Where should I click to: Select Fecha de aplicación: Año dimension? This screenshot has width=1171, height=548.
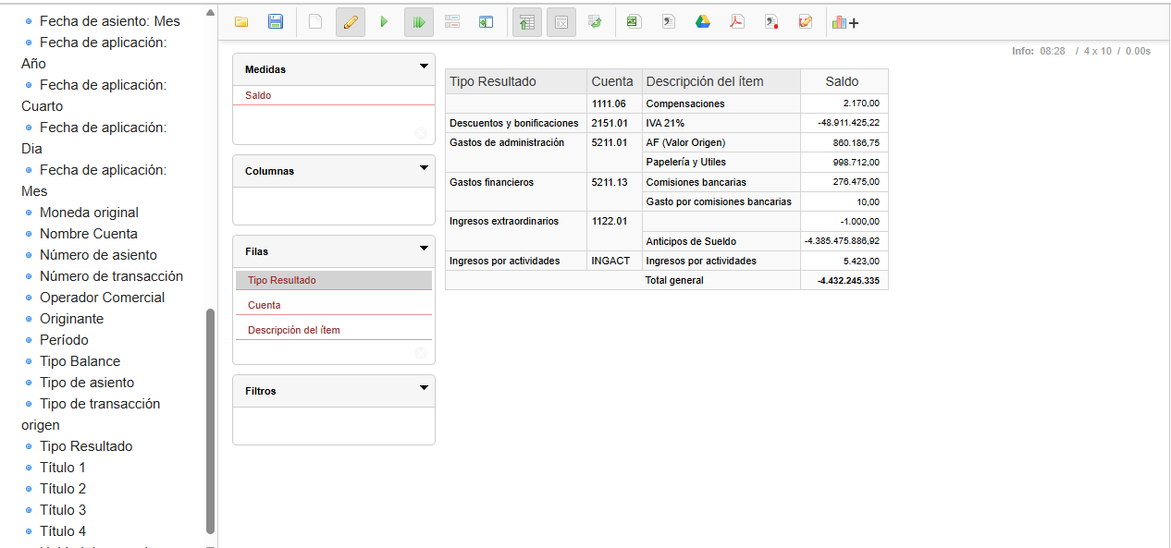tap(94, 53)
